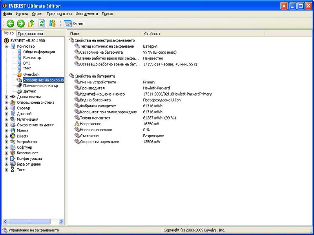Click the green Back arrow toolbar icon
Viewport: 314px width, 235px height.
pos(10,23)
